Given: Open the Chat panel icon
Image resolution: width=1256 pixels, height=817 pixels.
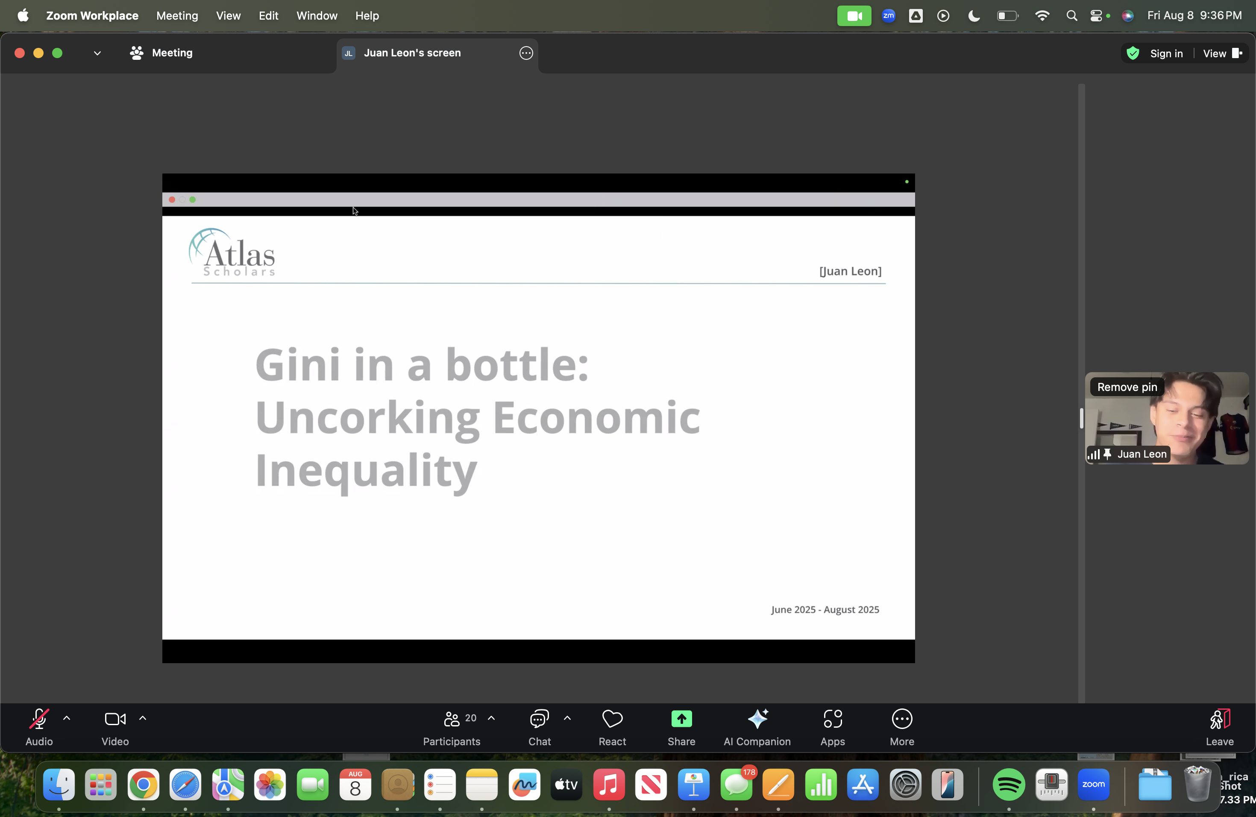Looking at the screenshot, I should coord(539,719).
